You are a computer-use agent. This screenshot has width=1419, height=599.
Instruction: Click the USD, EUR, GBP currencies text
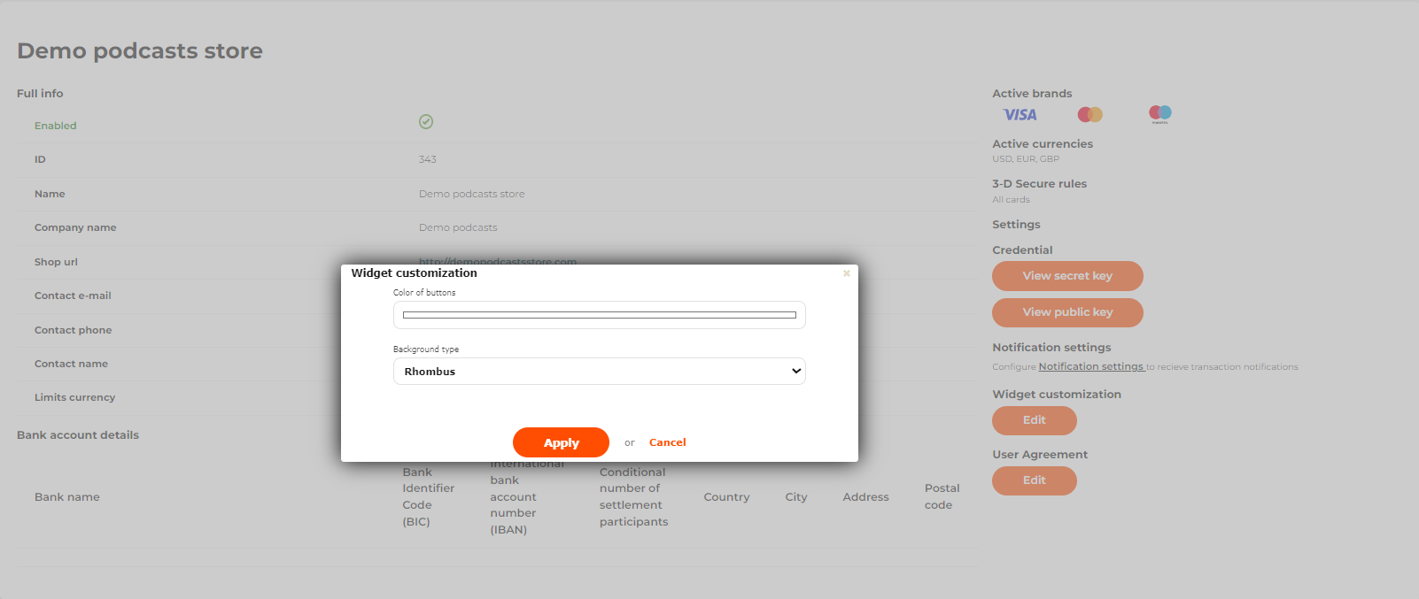click(1026, 159)
